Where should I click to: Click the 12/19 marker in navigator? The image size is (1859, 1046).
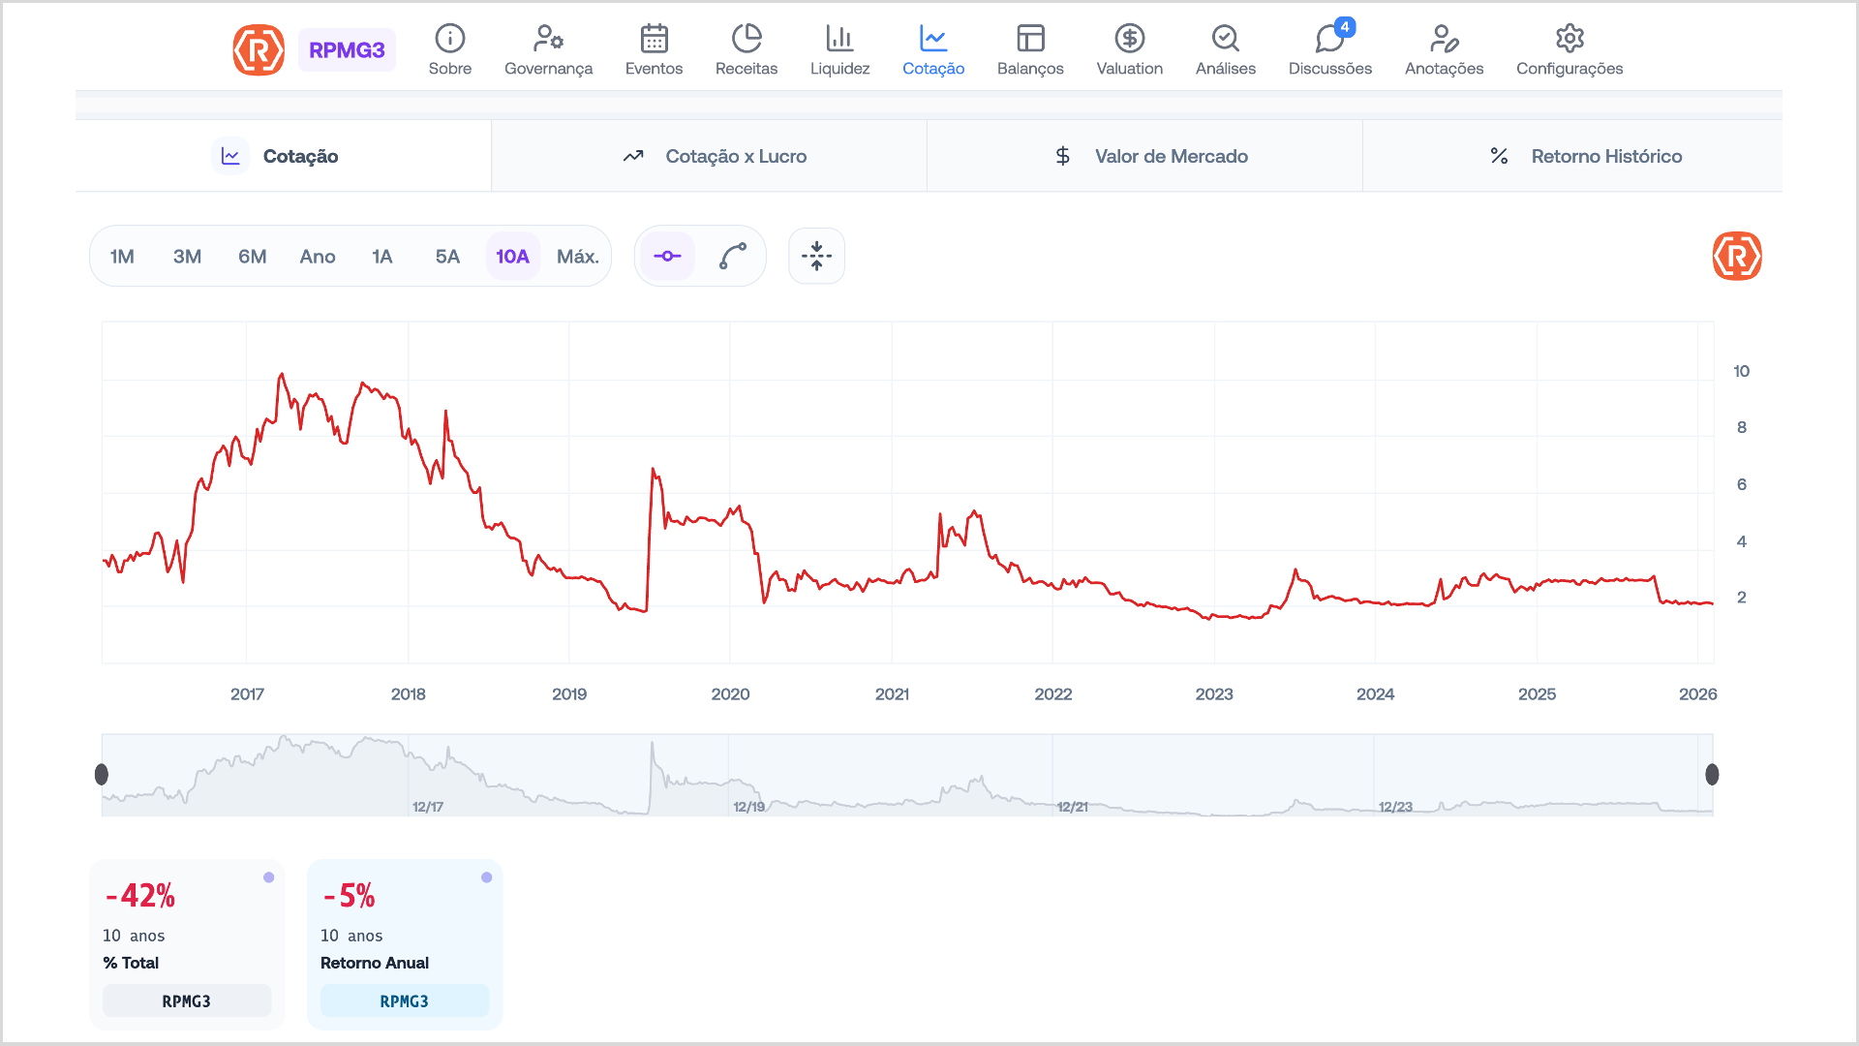[748, 807]
